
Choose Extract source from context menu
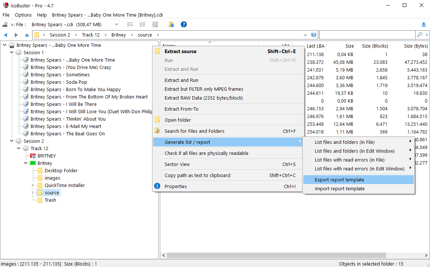coord(228,51)
